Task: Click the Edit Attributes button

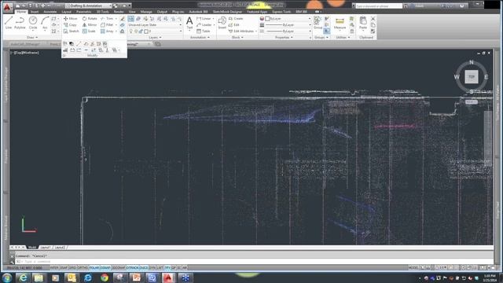Action: [x=243, y=31]
